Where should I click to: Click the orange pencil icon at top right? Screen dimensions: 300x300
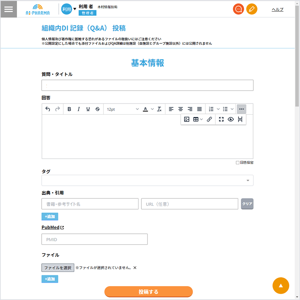(252, 9)
